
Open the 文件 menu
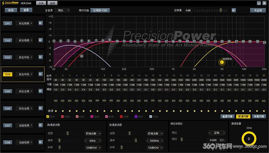pos(41,3)
